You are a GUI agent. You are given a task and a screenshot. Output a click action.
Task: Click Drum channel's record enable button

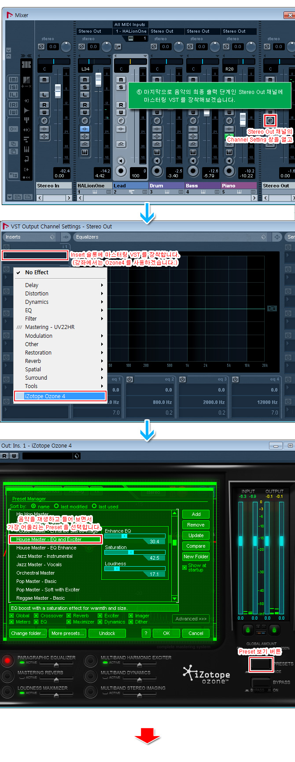pos(157,171)
